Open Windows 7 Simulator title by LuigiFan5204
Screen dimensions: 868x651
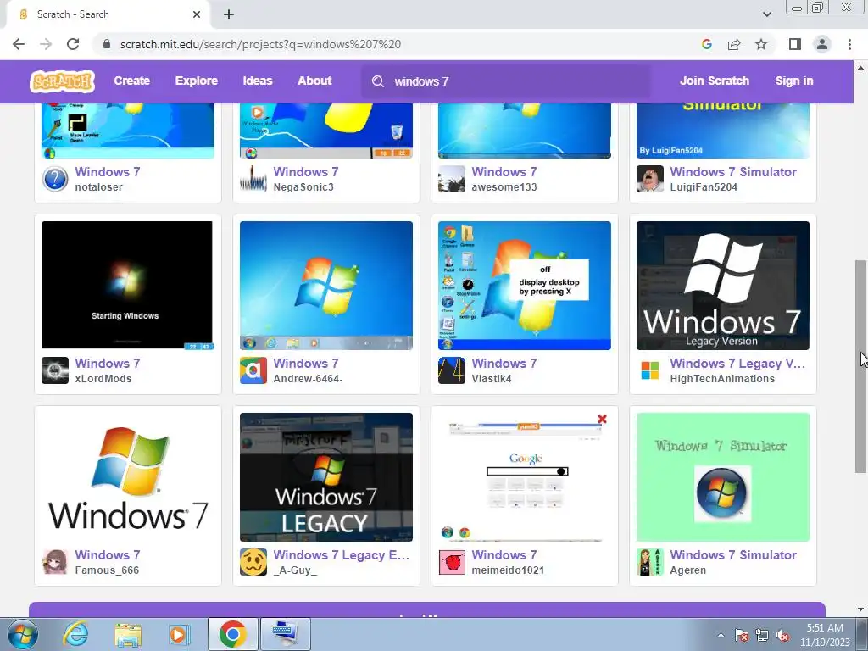coord(733,172)
